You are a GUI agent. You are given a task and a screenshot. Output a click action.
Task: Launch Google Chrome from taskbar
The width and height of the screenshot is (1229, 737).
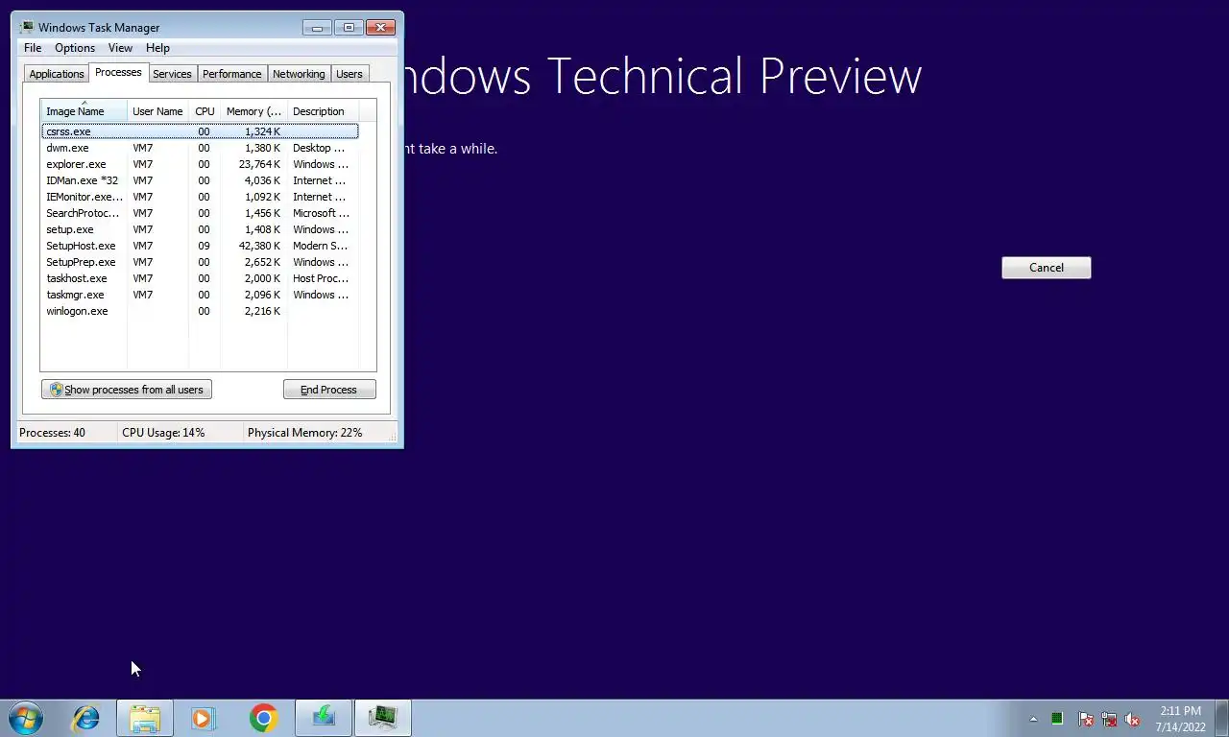263,718
